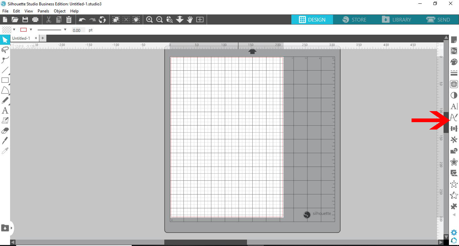Zoom in with the magnifier plus icon
The image size is (459, 246).
click(150, 20)
